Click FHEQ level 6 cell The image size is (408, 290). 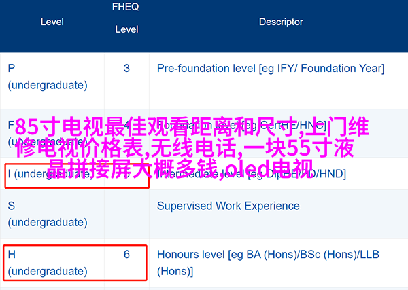tap(126, 255)
